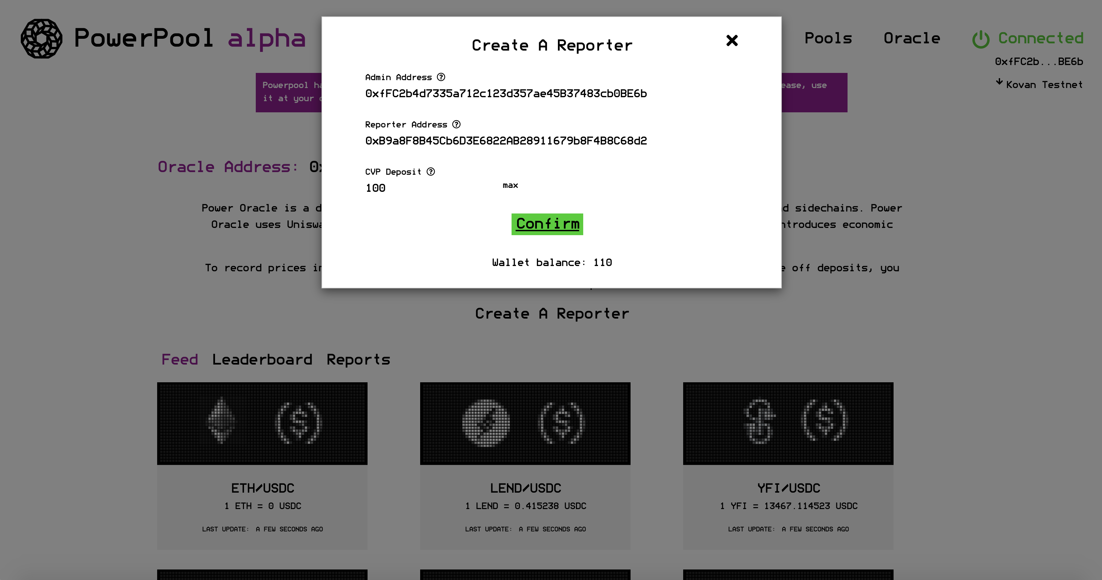This screenshot has height=580, width=1102.
Task: Click the Admin Address help icon
Action: (x=441, y=77)
